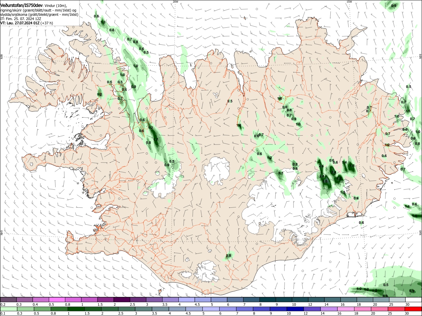Click the 30 label on the lower rain scale
This screenshot has height=316, width=422.
[x=407, y=313]
